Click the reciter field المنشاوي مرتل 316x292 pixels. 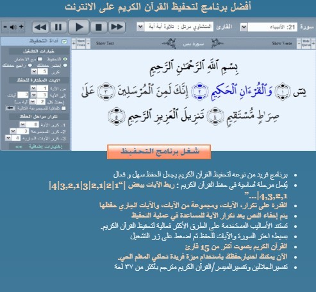[x=179, y=27]
